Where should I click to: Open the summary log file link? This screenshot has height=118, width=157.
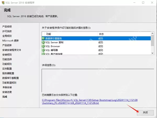coord(89,102)
